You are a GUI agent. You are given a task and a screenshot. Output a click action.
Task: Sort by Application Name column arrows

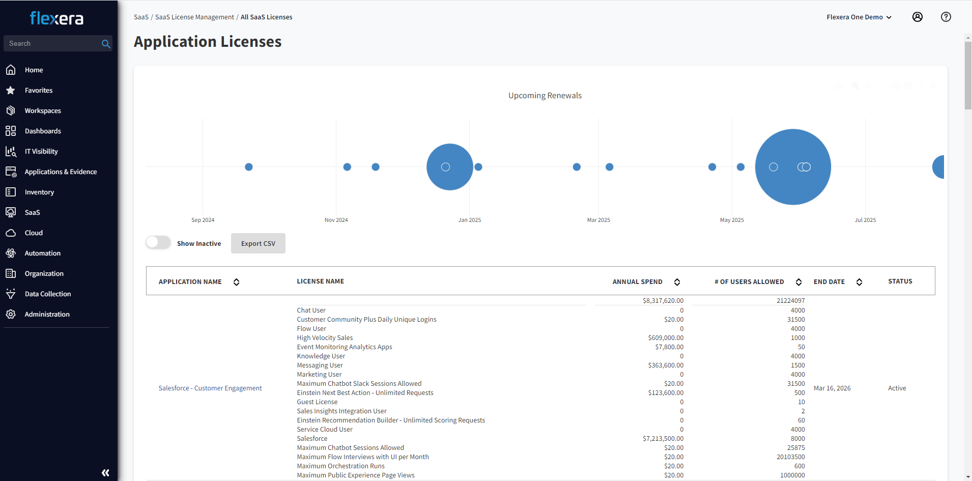(236, 282)
